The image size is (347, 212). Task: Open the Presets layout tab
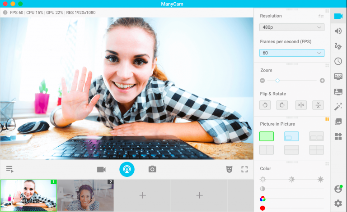click(338, 137)
